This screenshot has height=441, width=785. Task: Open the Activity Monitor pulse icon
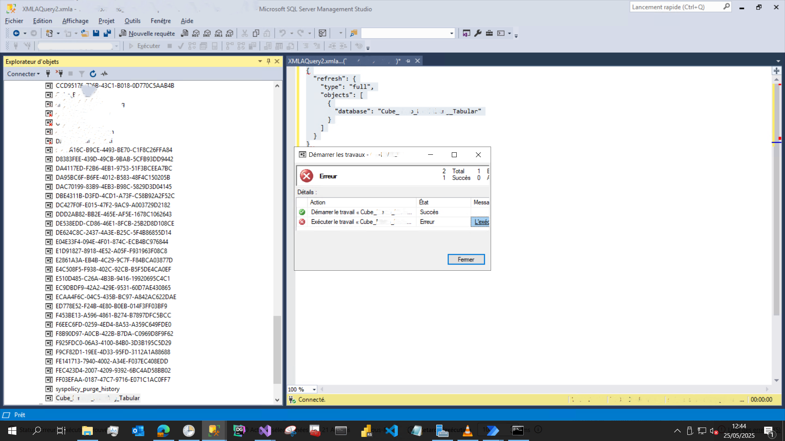[x=104, y=74]
